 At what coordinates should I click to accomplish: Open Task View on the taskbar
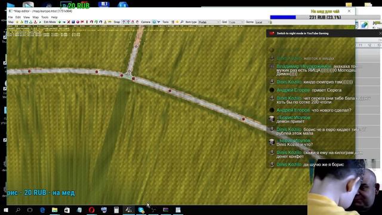(30, 210)
